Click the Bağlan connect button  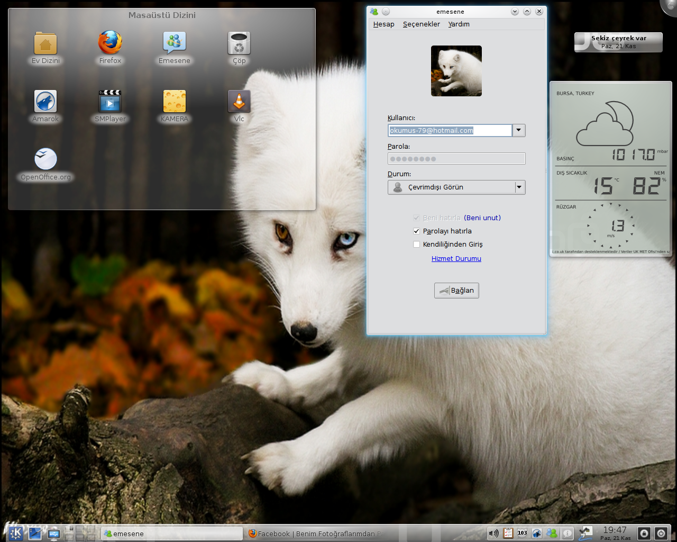click(x=456, y=291)
